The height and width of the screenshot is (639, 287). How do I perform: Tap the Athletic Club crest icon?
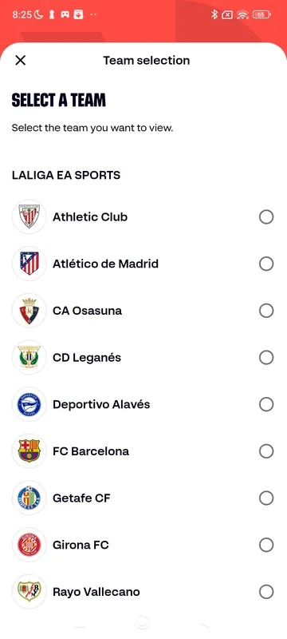coord(29,216)
